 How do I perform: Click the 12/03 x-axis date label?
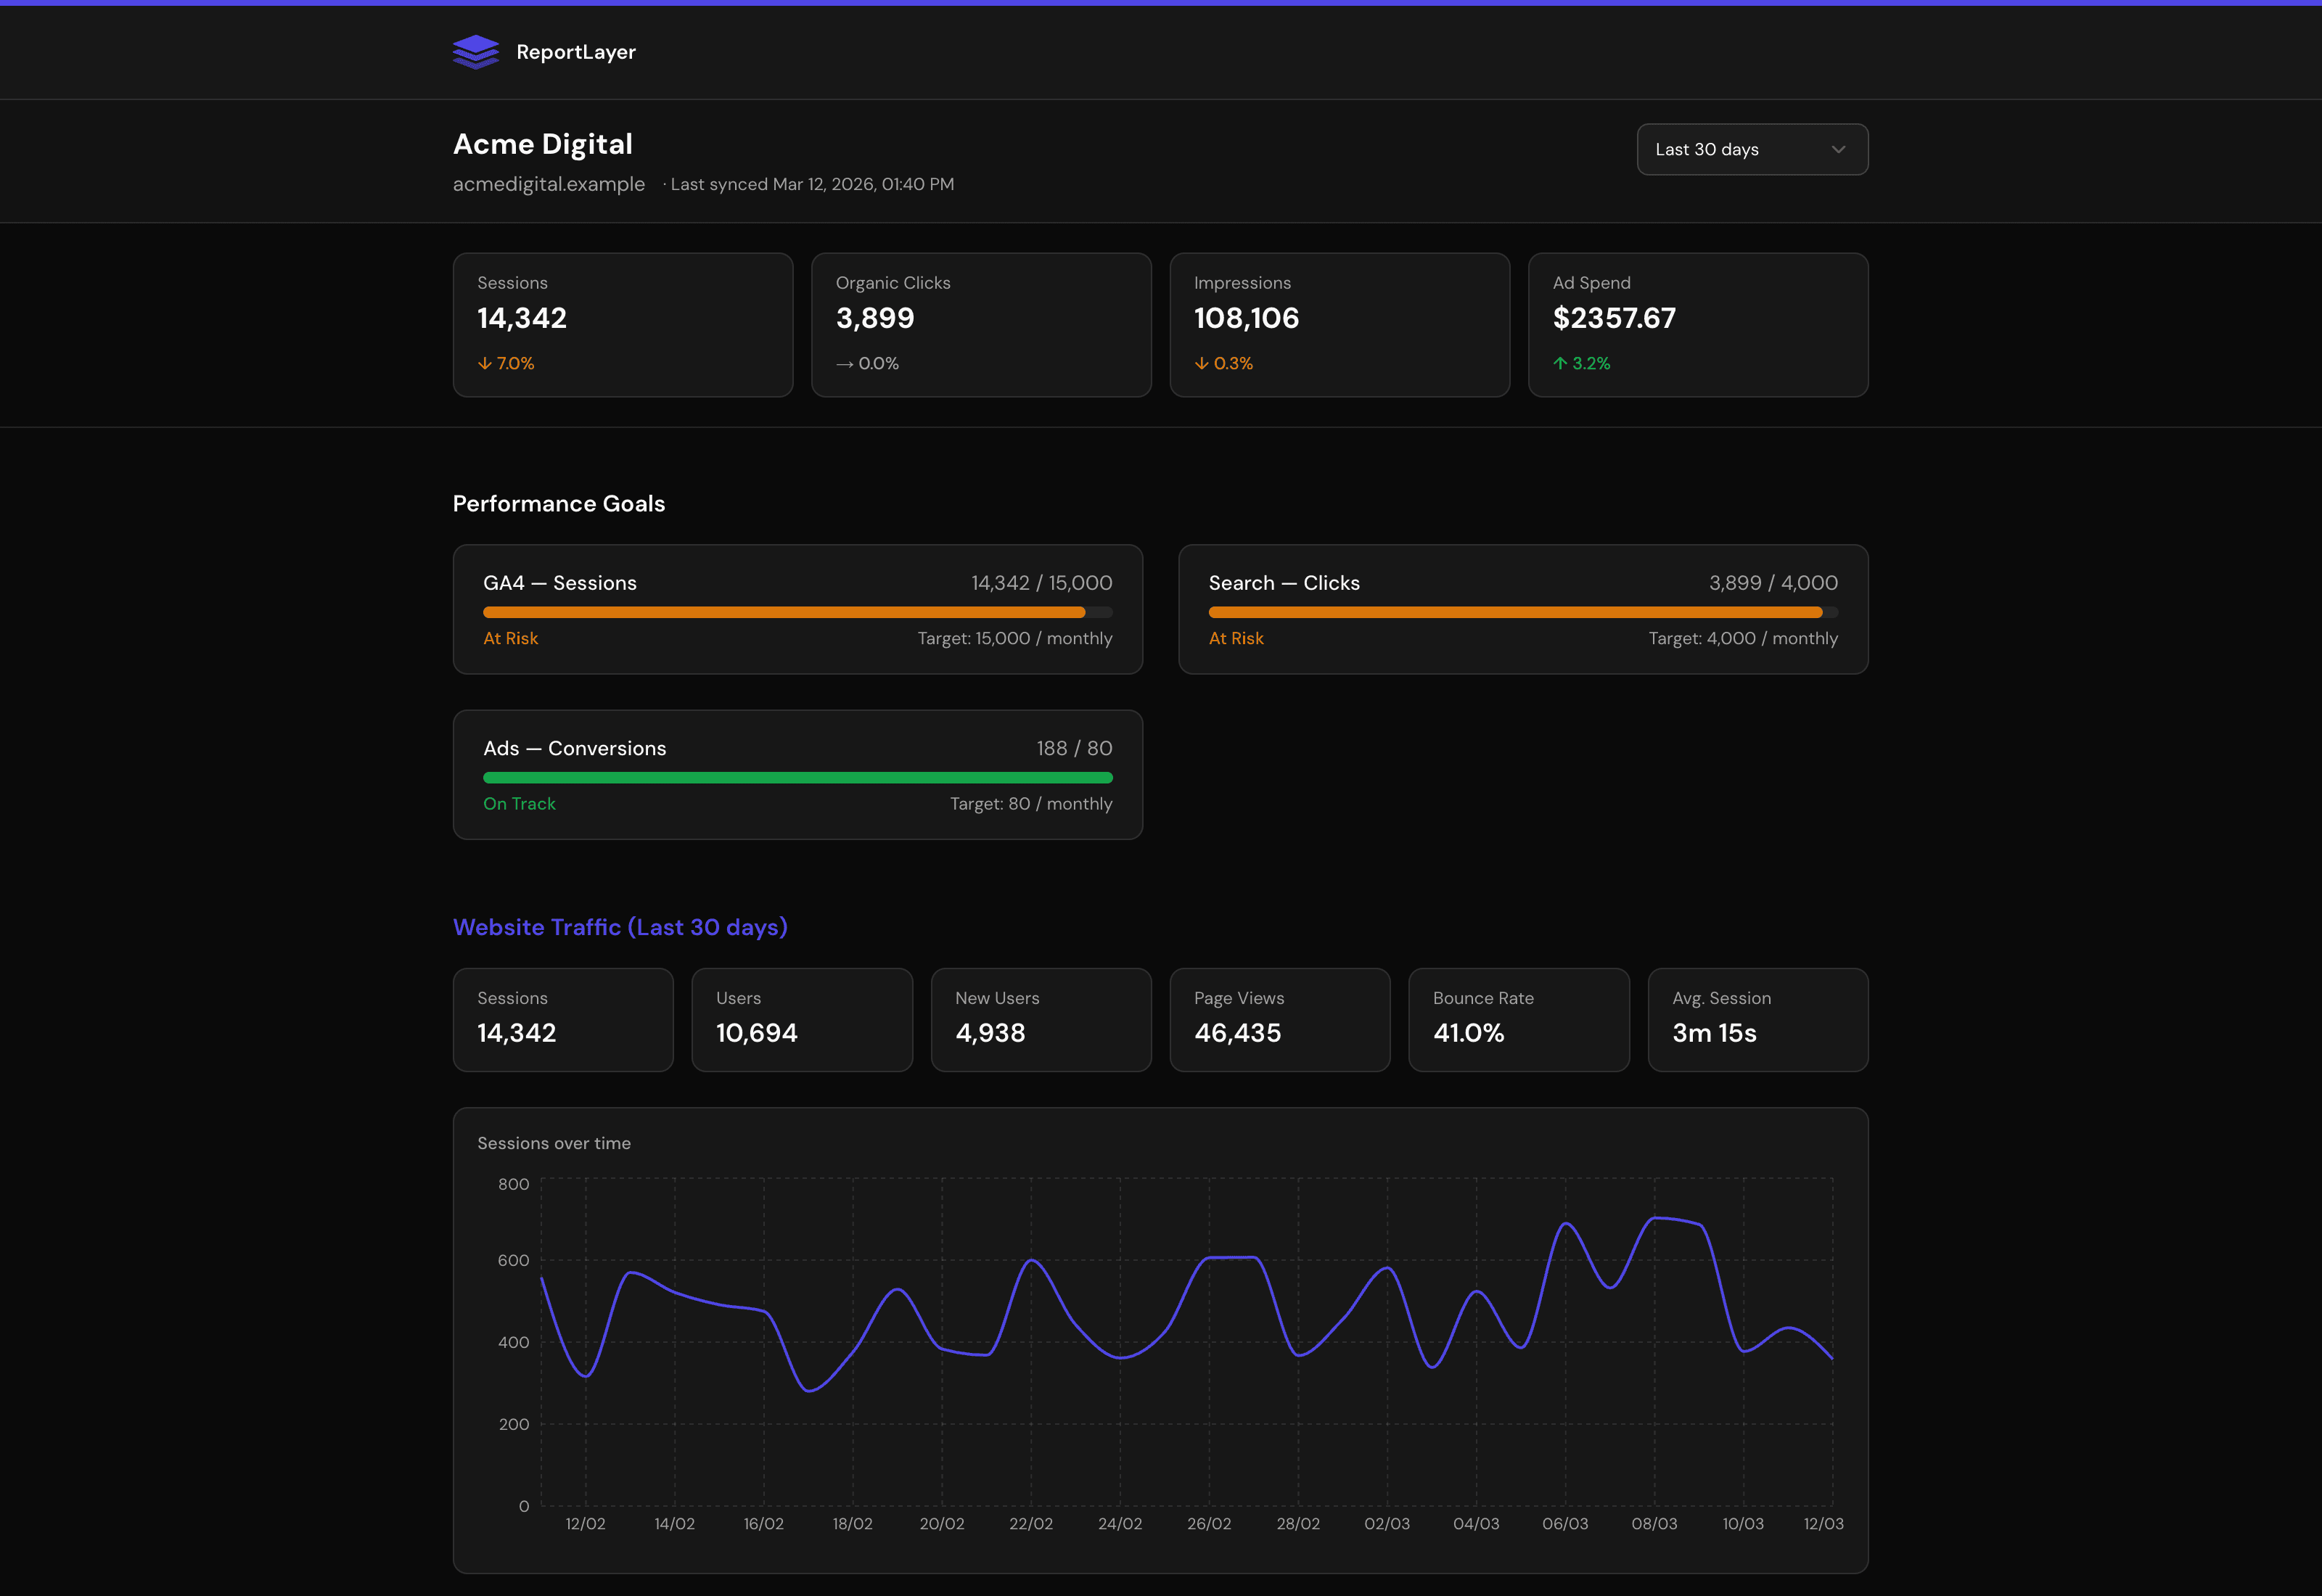pos(1823,1524)
